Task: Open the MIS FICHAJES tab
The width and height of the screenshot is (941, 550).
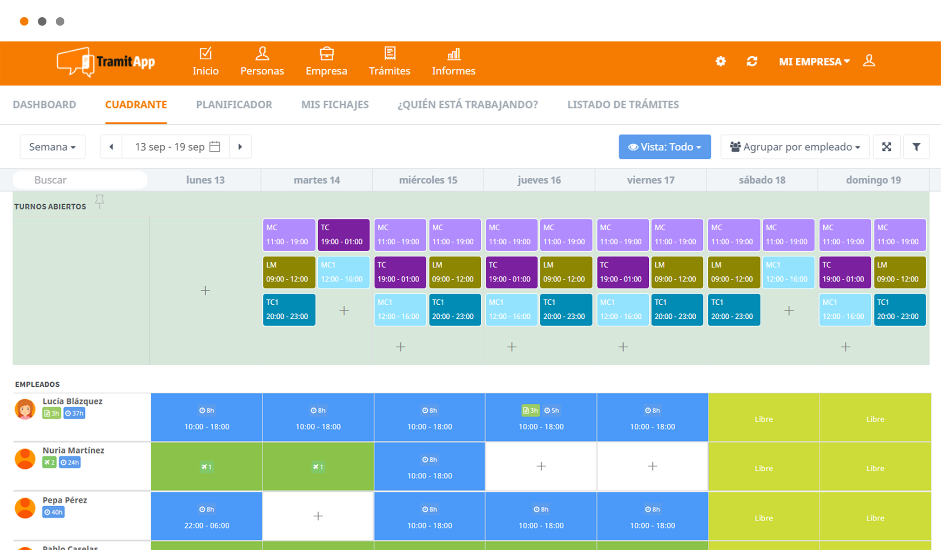Action: pos(335,105)
